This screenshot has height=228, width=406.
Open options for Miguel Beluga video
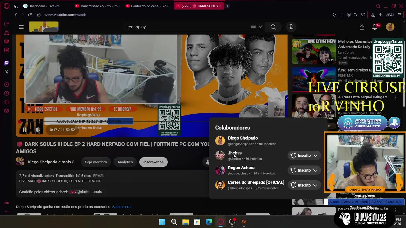(396, 98)
